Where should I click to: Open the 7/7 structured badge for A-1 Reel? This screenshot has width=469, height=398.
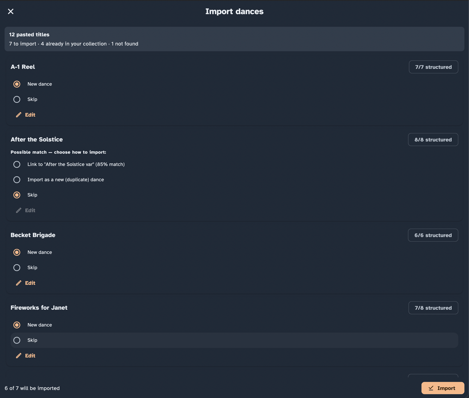pos(433,67)
